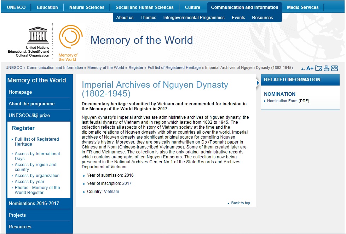Click the 2017 year of inscription link
The width and height of the screenshot is (346, 234).
click(127, 183)
